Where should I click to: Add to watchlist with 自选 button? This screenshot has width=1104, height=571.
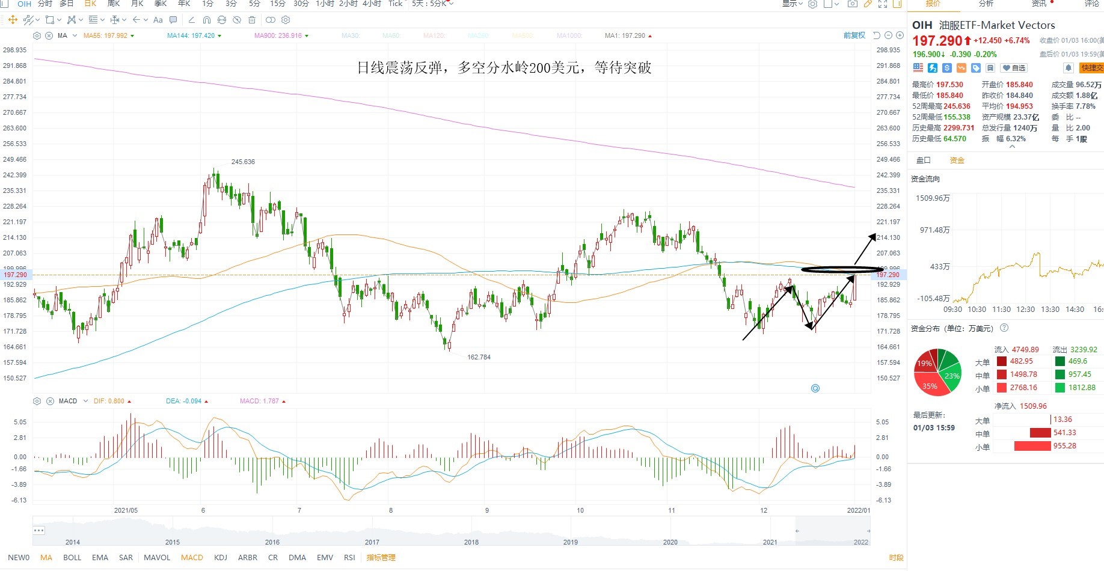click(1014, 68)
